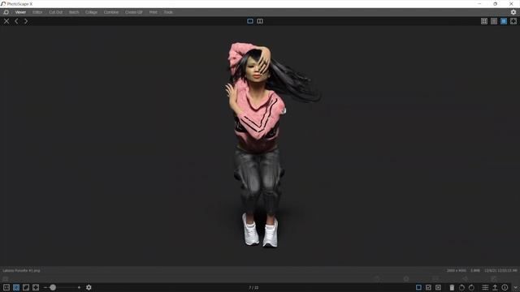Close the full image view with X

6,21
